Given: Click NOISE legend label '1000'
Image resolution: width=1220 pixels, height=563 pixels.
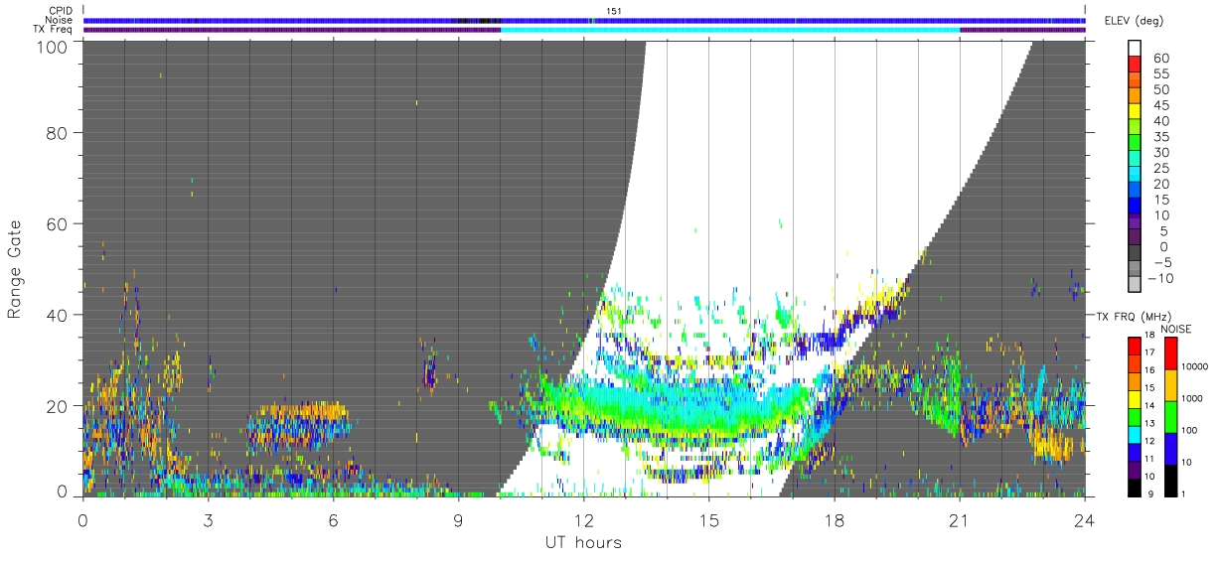Looking at the screenshot, I should 1192,398.
